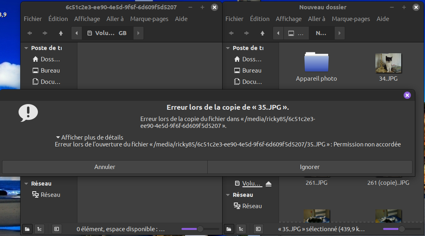This screenshot has width=425, height=236.
Task: Click the warning exclamation icon in error dialog
Action: [28, 113]
